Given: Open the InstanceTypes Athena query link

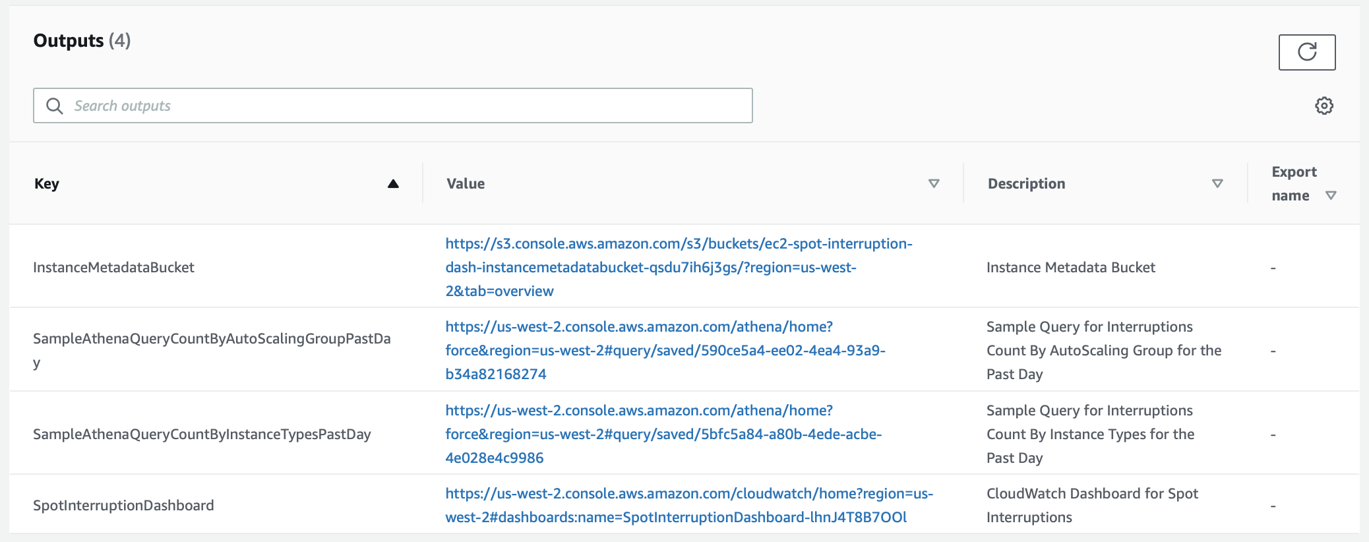Looking at the screenshot, I should (663, 434).
